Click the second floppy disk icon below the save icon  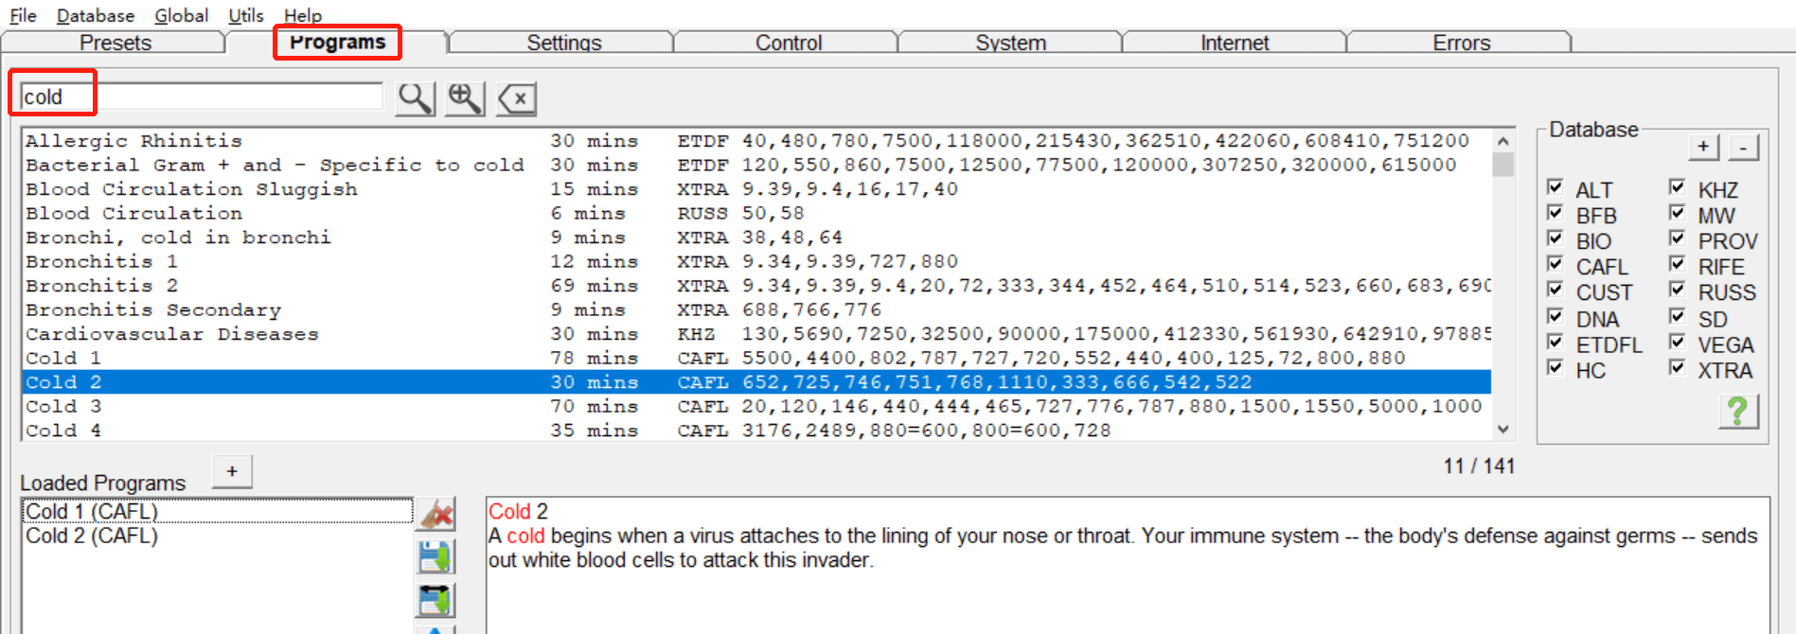pyautogui.click(x=436, y=601)
